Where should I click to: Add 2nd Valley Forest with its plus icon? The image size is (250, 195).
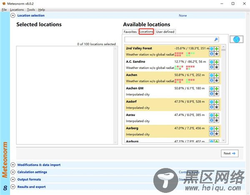click(x=217, y=49)
